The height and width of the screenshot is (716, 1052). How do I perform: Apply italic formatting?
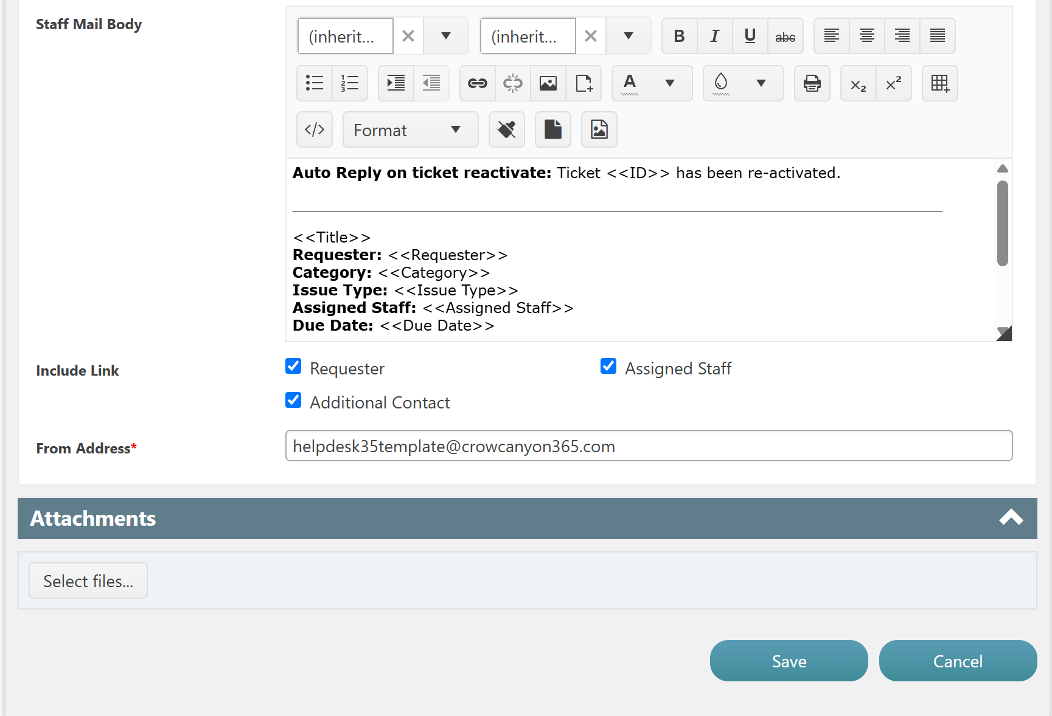tap(714, 36)
